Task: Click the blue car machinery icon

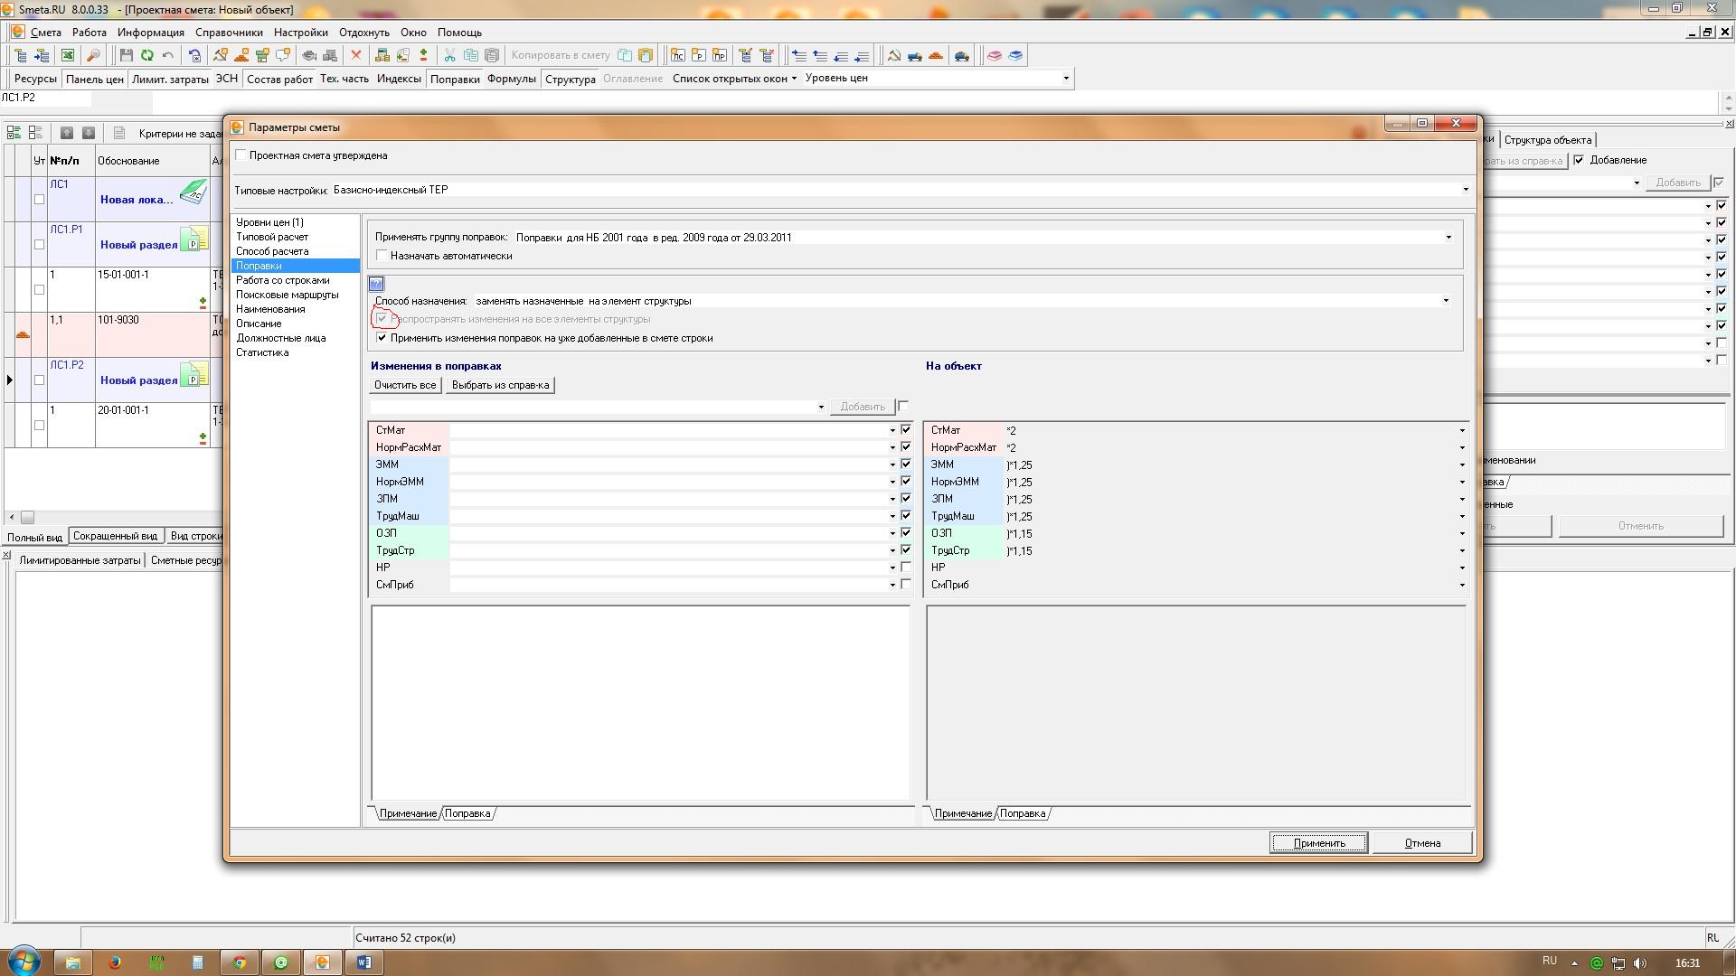Action: pos(915,55)
